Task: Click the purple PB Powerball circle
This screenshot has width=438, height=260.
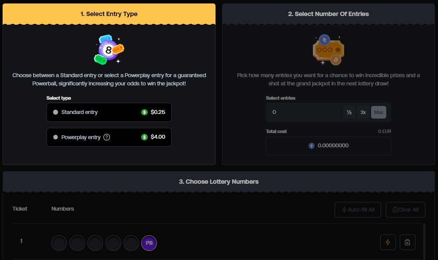Action: (x=149, y=243)
